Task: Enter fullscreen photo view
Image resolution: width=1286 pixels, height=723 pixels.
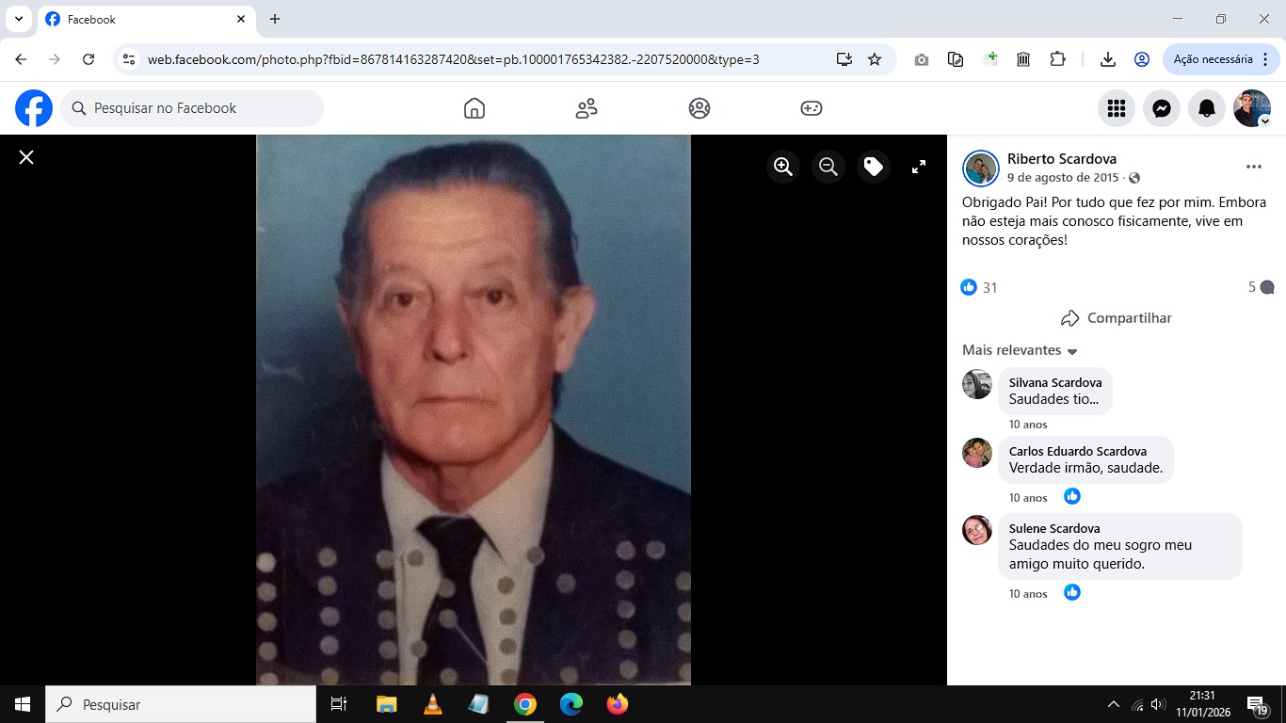Action: point(919,167)
